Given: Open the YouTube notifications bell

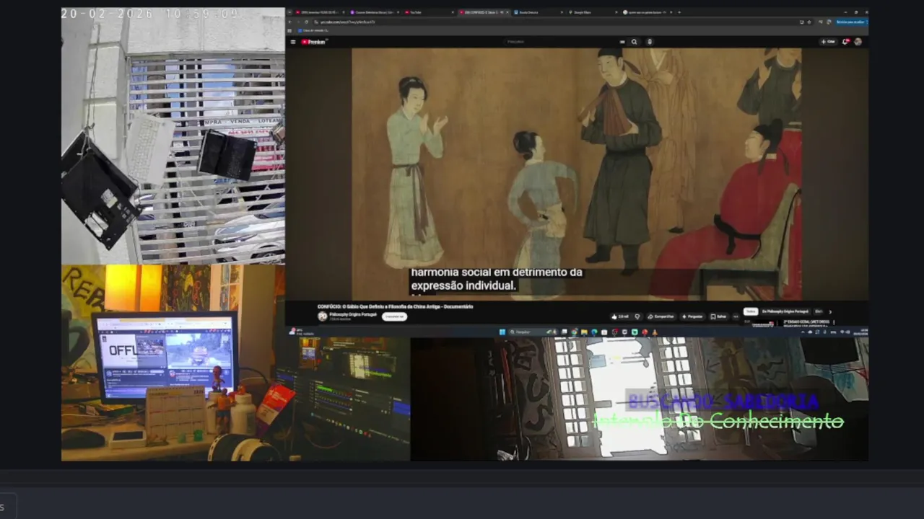Looking at the screenshot, I should coord(846,42).
